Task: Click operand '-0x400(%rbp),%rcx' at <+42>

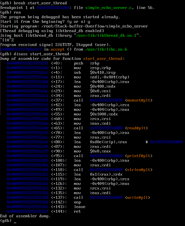Action: tap(110, 105)
